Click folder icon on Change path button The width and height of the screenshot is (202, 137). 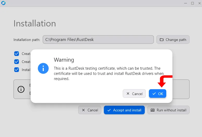point(162,40)
